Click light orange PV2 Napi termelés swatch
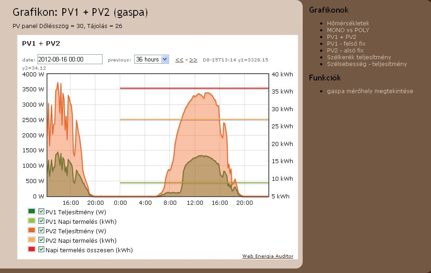This screenshot has width=431, height=273. (x=32, y=240)
